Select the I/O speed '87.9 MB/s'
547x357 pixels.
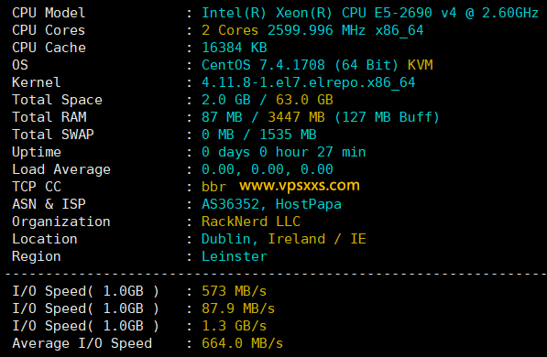[x=238, y=308]
